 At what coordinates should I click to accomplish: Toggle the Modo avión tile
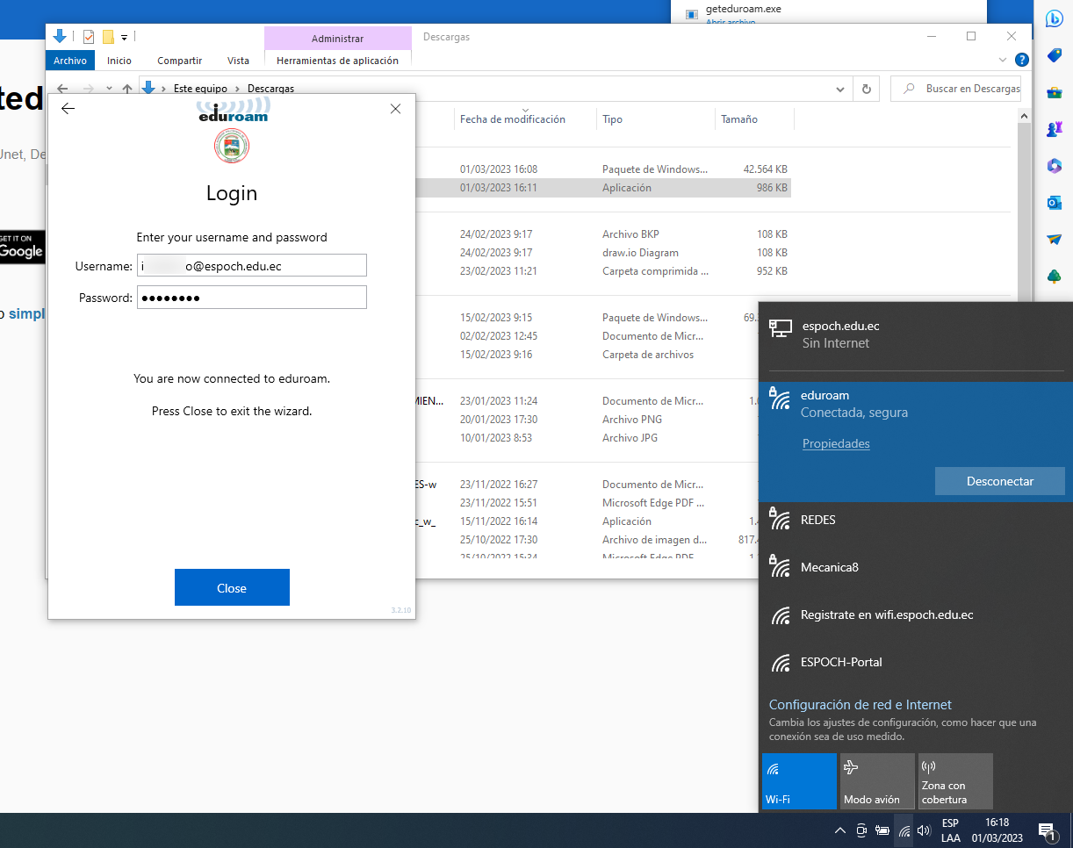877,781
